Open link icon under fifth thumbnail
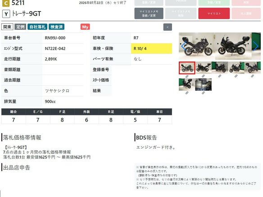Image resolution: width=263 pixels, height=197 pixels. [x=253, y=76]
